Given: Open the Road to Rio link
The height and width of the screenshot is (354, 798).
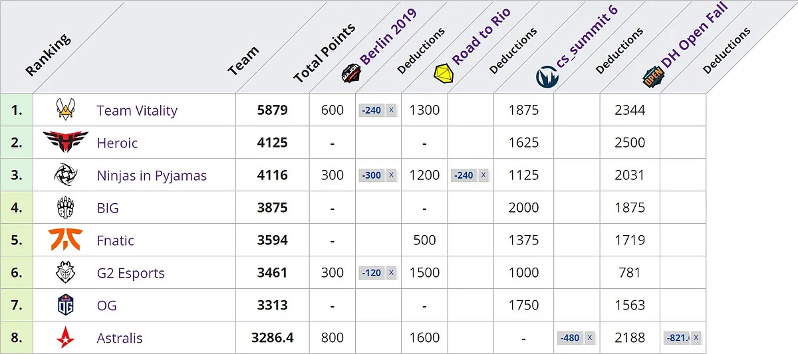Looking at the screenshot, I should pyautogui.click(x=481, y=37).
